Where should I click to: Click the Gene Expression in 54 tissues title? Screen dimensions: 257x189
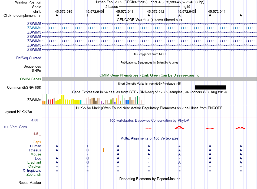pyautogui.click(x=149, y=92)
